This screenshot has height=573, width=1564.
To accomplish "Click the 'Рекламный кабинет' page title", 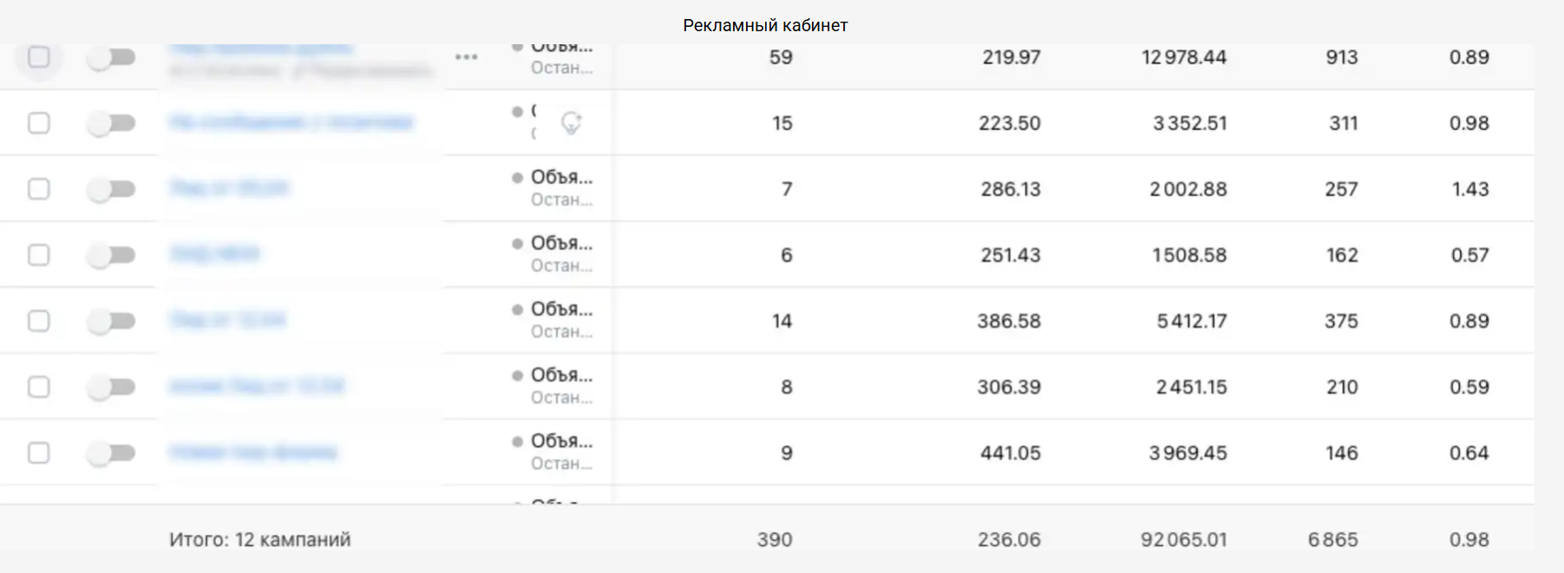I will [x=765, y=25].
